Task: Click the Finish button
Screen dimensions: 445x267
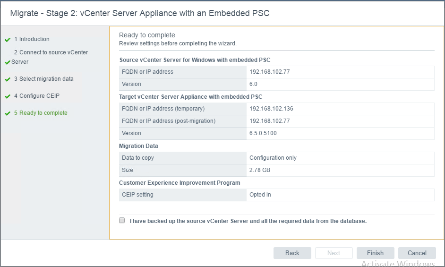Action: (375, 253)
